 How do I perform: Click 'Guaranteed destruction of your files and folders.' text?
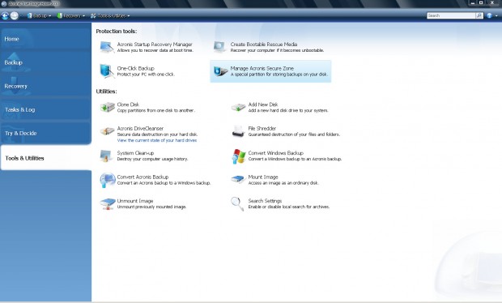point(294,134)
